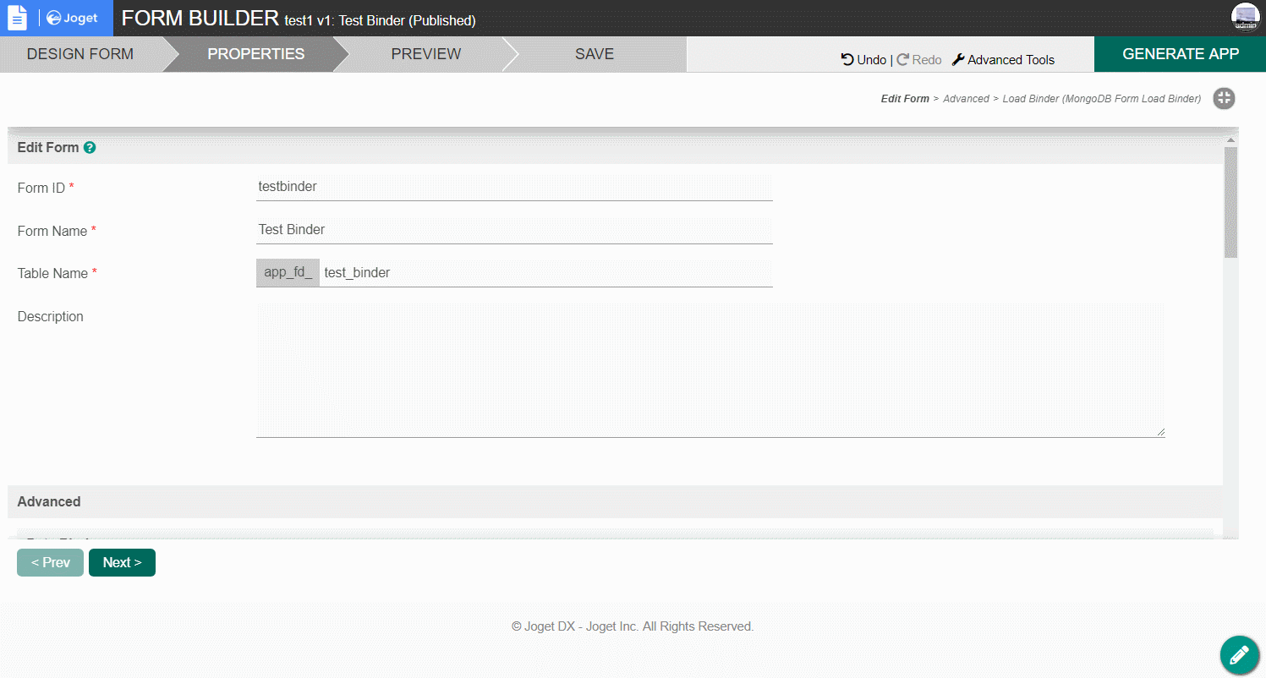Click the app_fd_ table prefix label
The image size is (1266, 678).
click(288, 273)
